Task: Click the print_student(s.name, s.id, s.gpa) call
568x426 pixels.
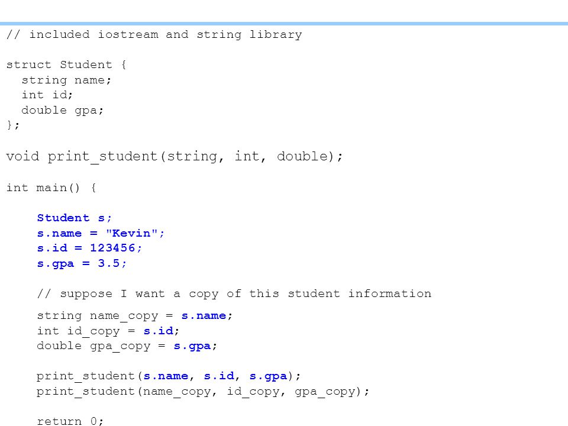Action: 169,376
